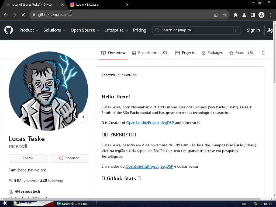Click Lucas Teske's profile avatar image

click(x=49, y=91)
